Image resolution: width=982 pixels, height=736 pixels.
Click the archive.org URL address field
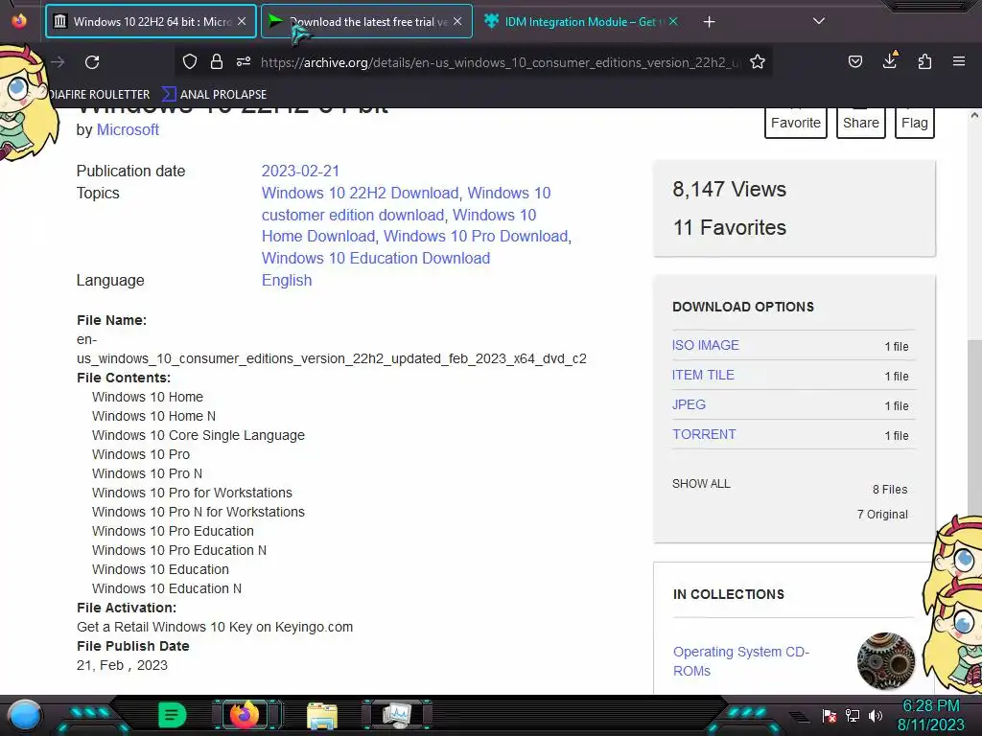pyautogui.click(x=500, y=62)
